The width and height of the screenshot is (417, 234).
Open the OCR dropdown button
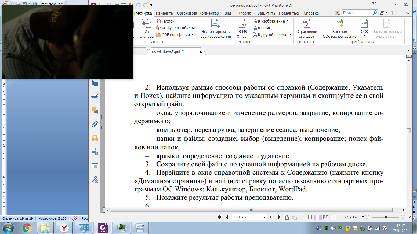(364, 29)
